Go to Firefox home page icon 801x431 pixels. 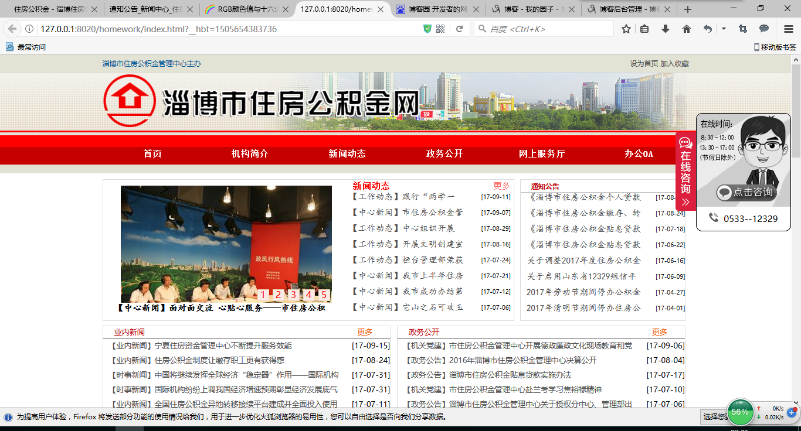point(687,29)
